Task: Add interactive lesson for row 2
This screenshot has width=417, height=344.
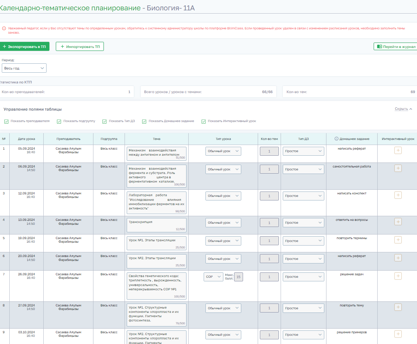Action: (x=398, y=168)
